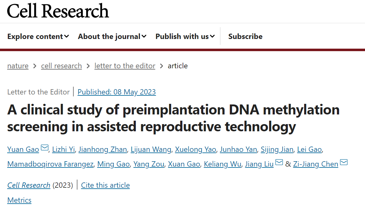Viewport: 365px width, 208px height.
Task: Go to the nature breadcrumb link
Action: point(18,66)
